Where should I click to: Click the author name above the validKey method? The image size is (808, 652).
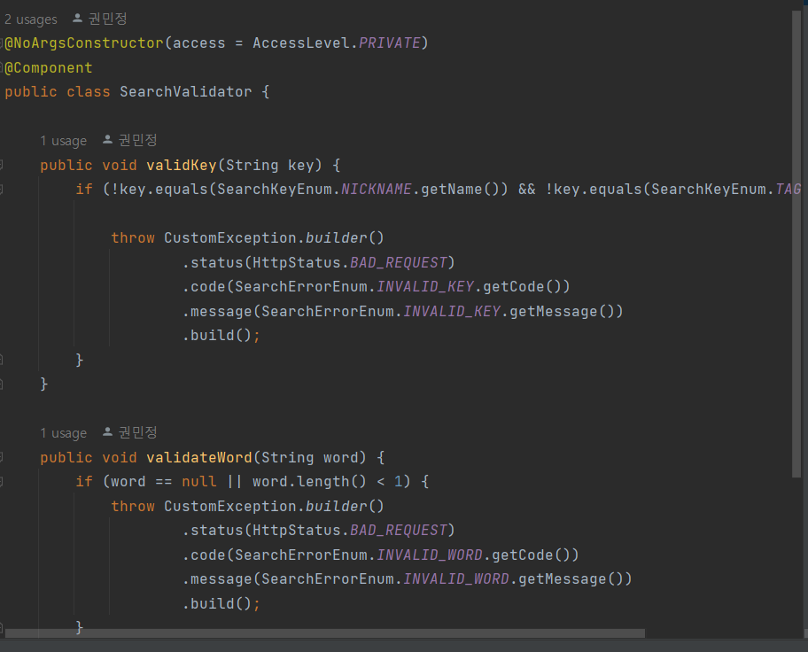click(137, 140)
